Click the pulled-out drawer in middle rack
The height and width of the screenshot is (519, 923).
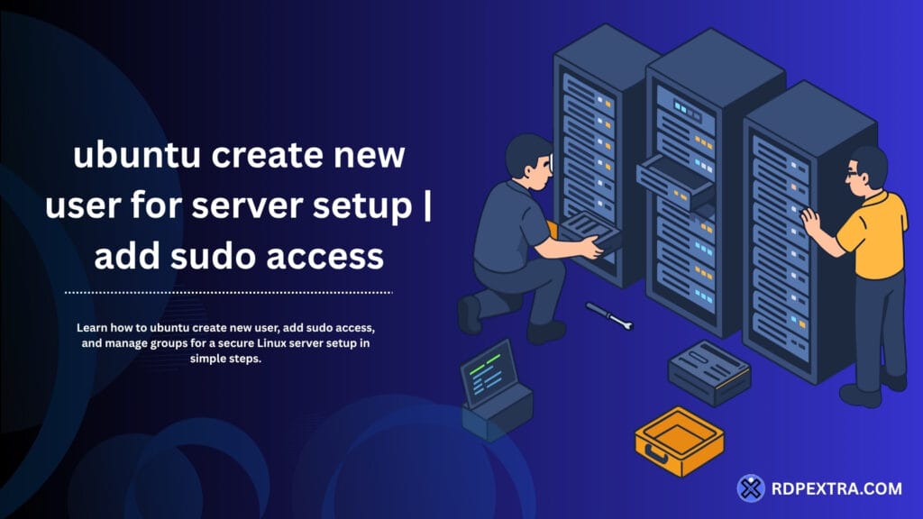click(x=675, y=180)
